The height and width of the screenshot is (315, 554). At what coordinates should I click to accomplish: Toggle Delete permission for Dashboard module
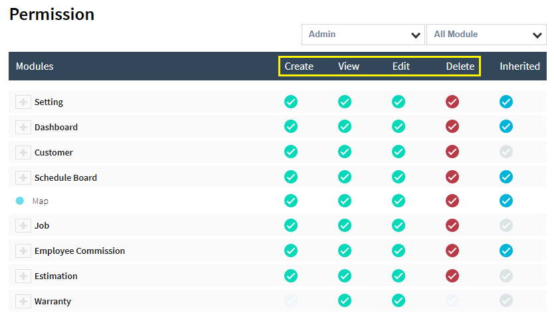pyautogui.click(x=452, y=126)
